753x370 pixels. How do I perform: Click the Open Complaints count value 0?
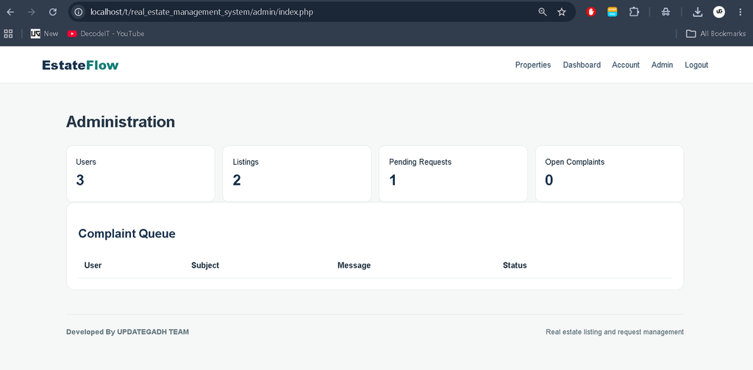[x=549, y=180]
